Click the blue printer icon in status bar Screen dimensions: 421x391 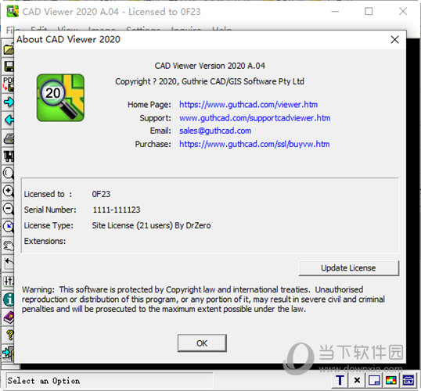point(408,381)
